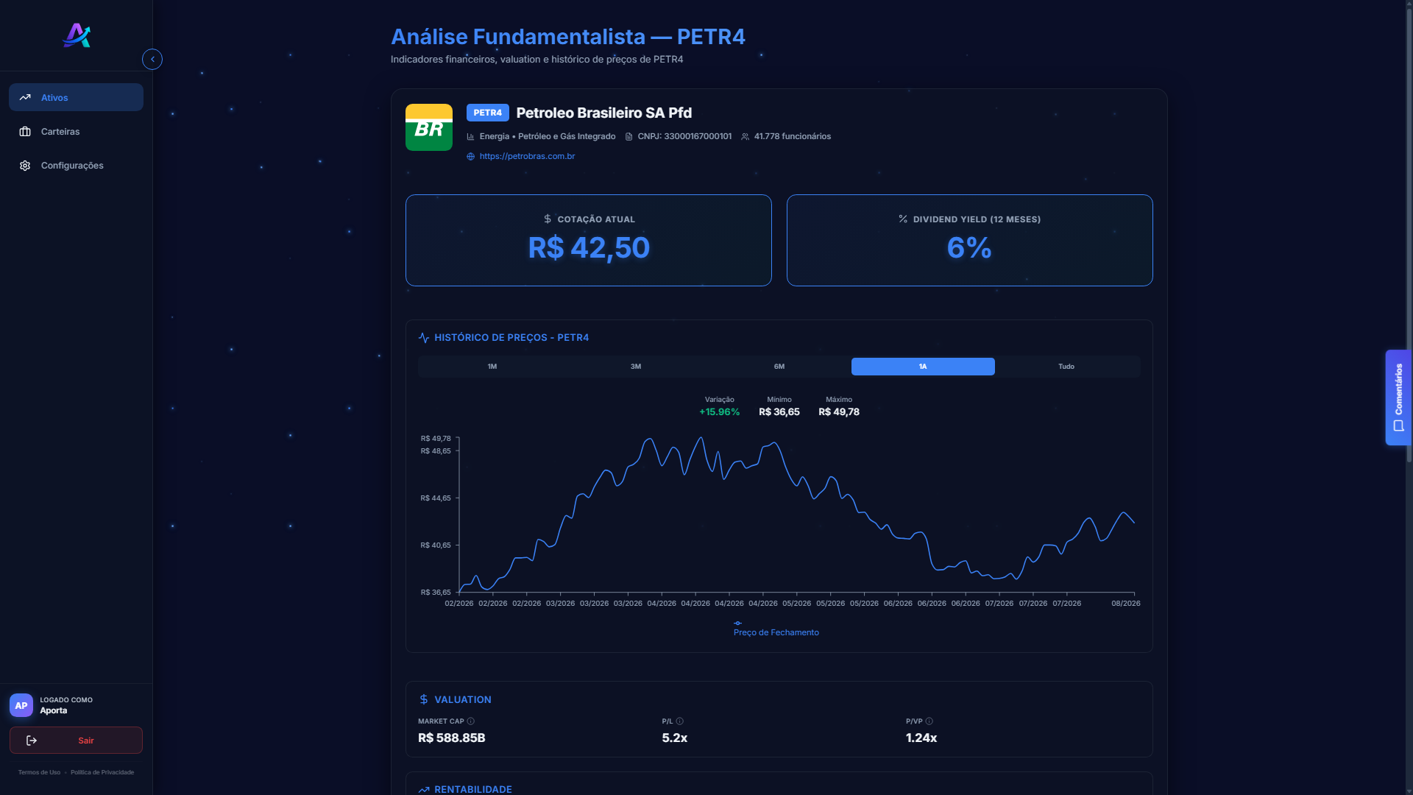Screen dimensions: 1413x795
Task: Click the trend icon beside Rentabilidade
Action: 424,790
